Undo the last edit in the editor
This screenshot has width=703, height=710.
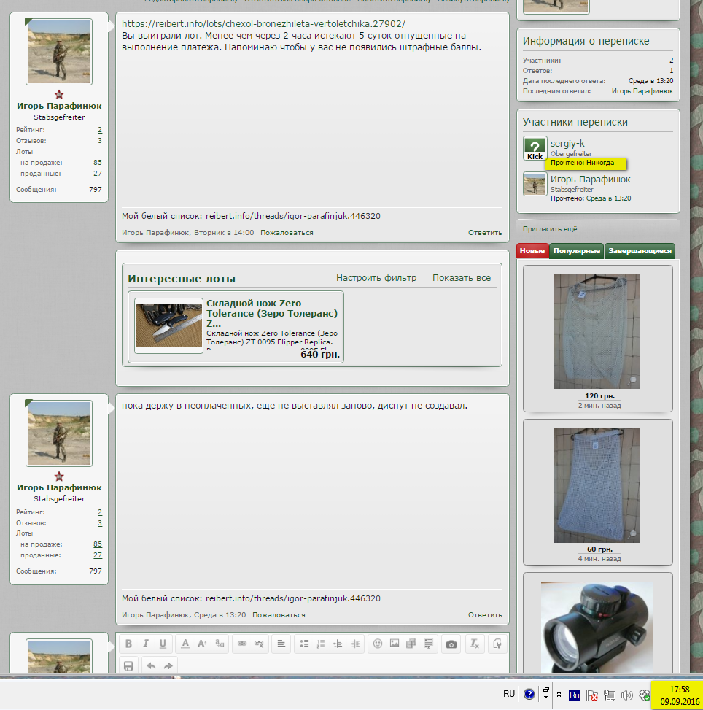151,665
